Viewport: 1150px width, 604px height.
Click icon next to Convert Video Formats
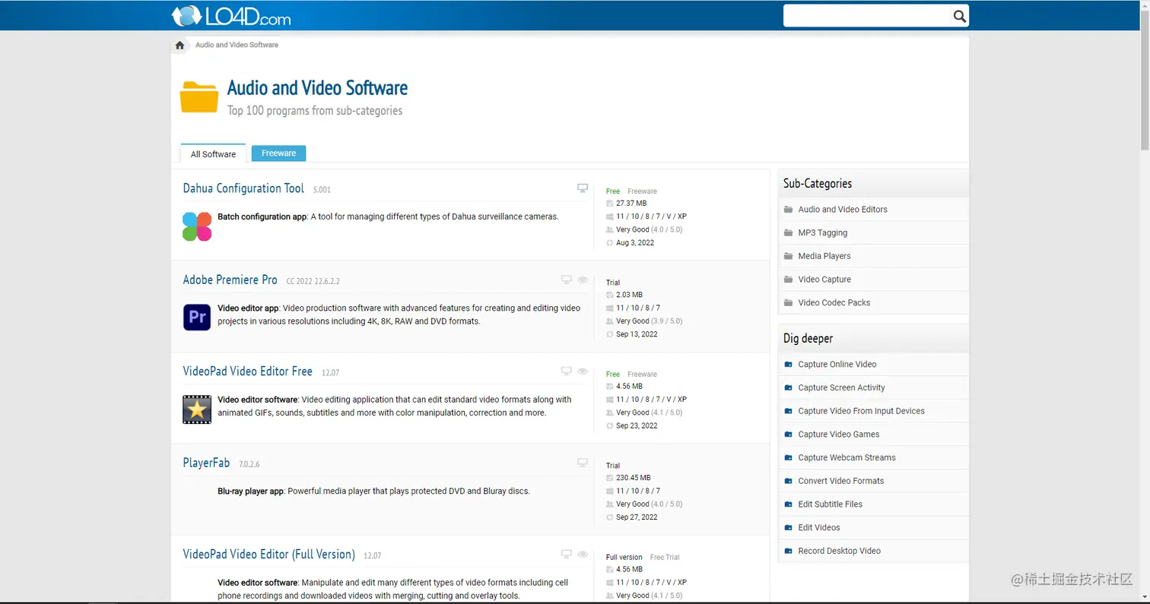[789, 481]
